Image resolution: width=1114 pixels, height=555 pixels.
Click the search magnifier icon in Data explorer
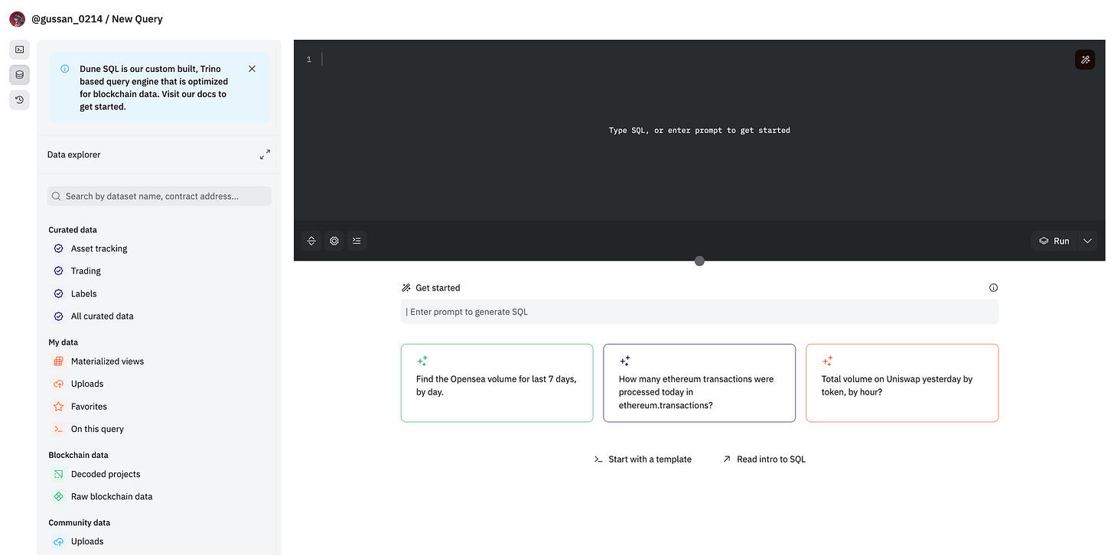pyautogui.click(x=57, y=196)
